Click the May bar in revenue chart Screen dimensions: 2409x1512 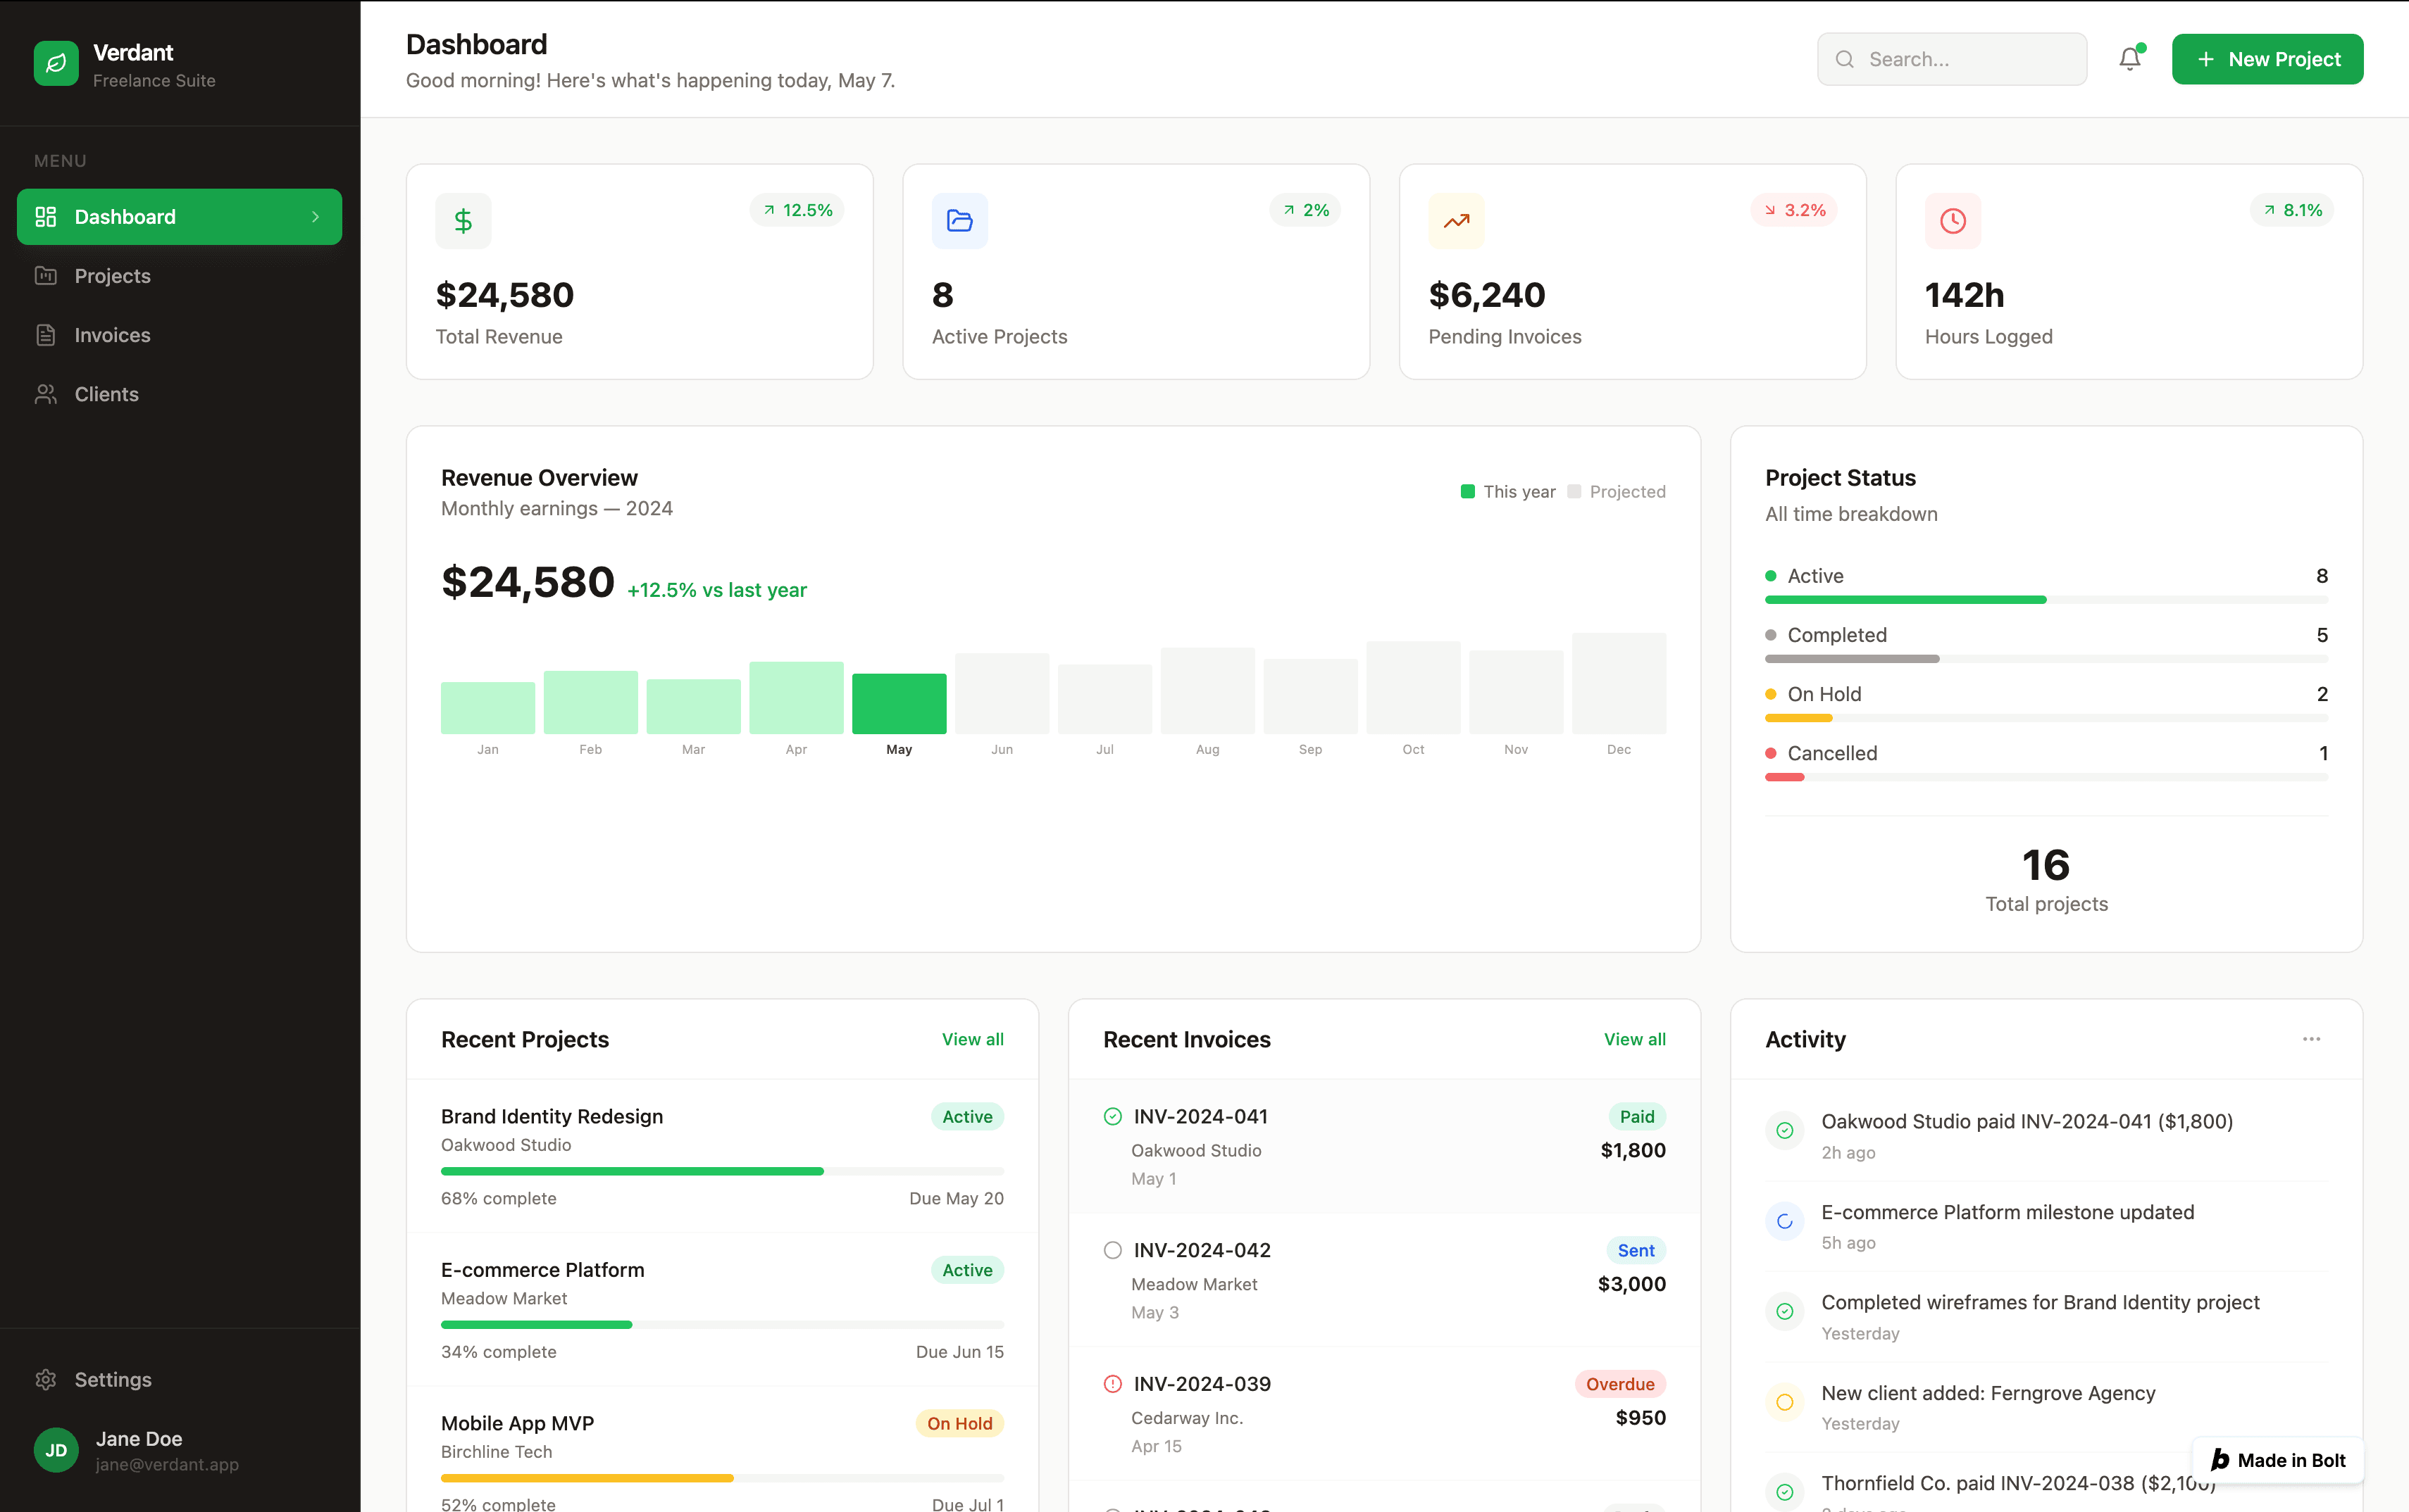(x=898, y=704)
